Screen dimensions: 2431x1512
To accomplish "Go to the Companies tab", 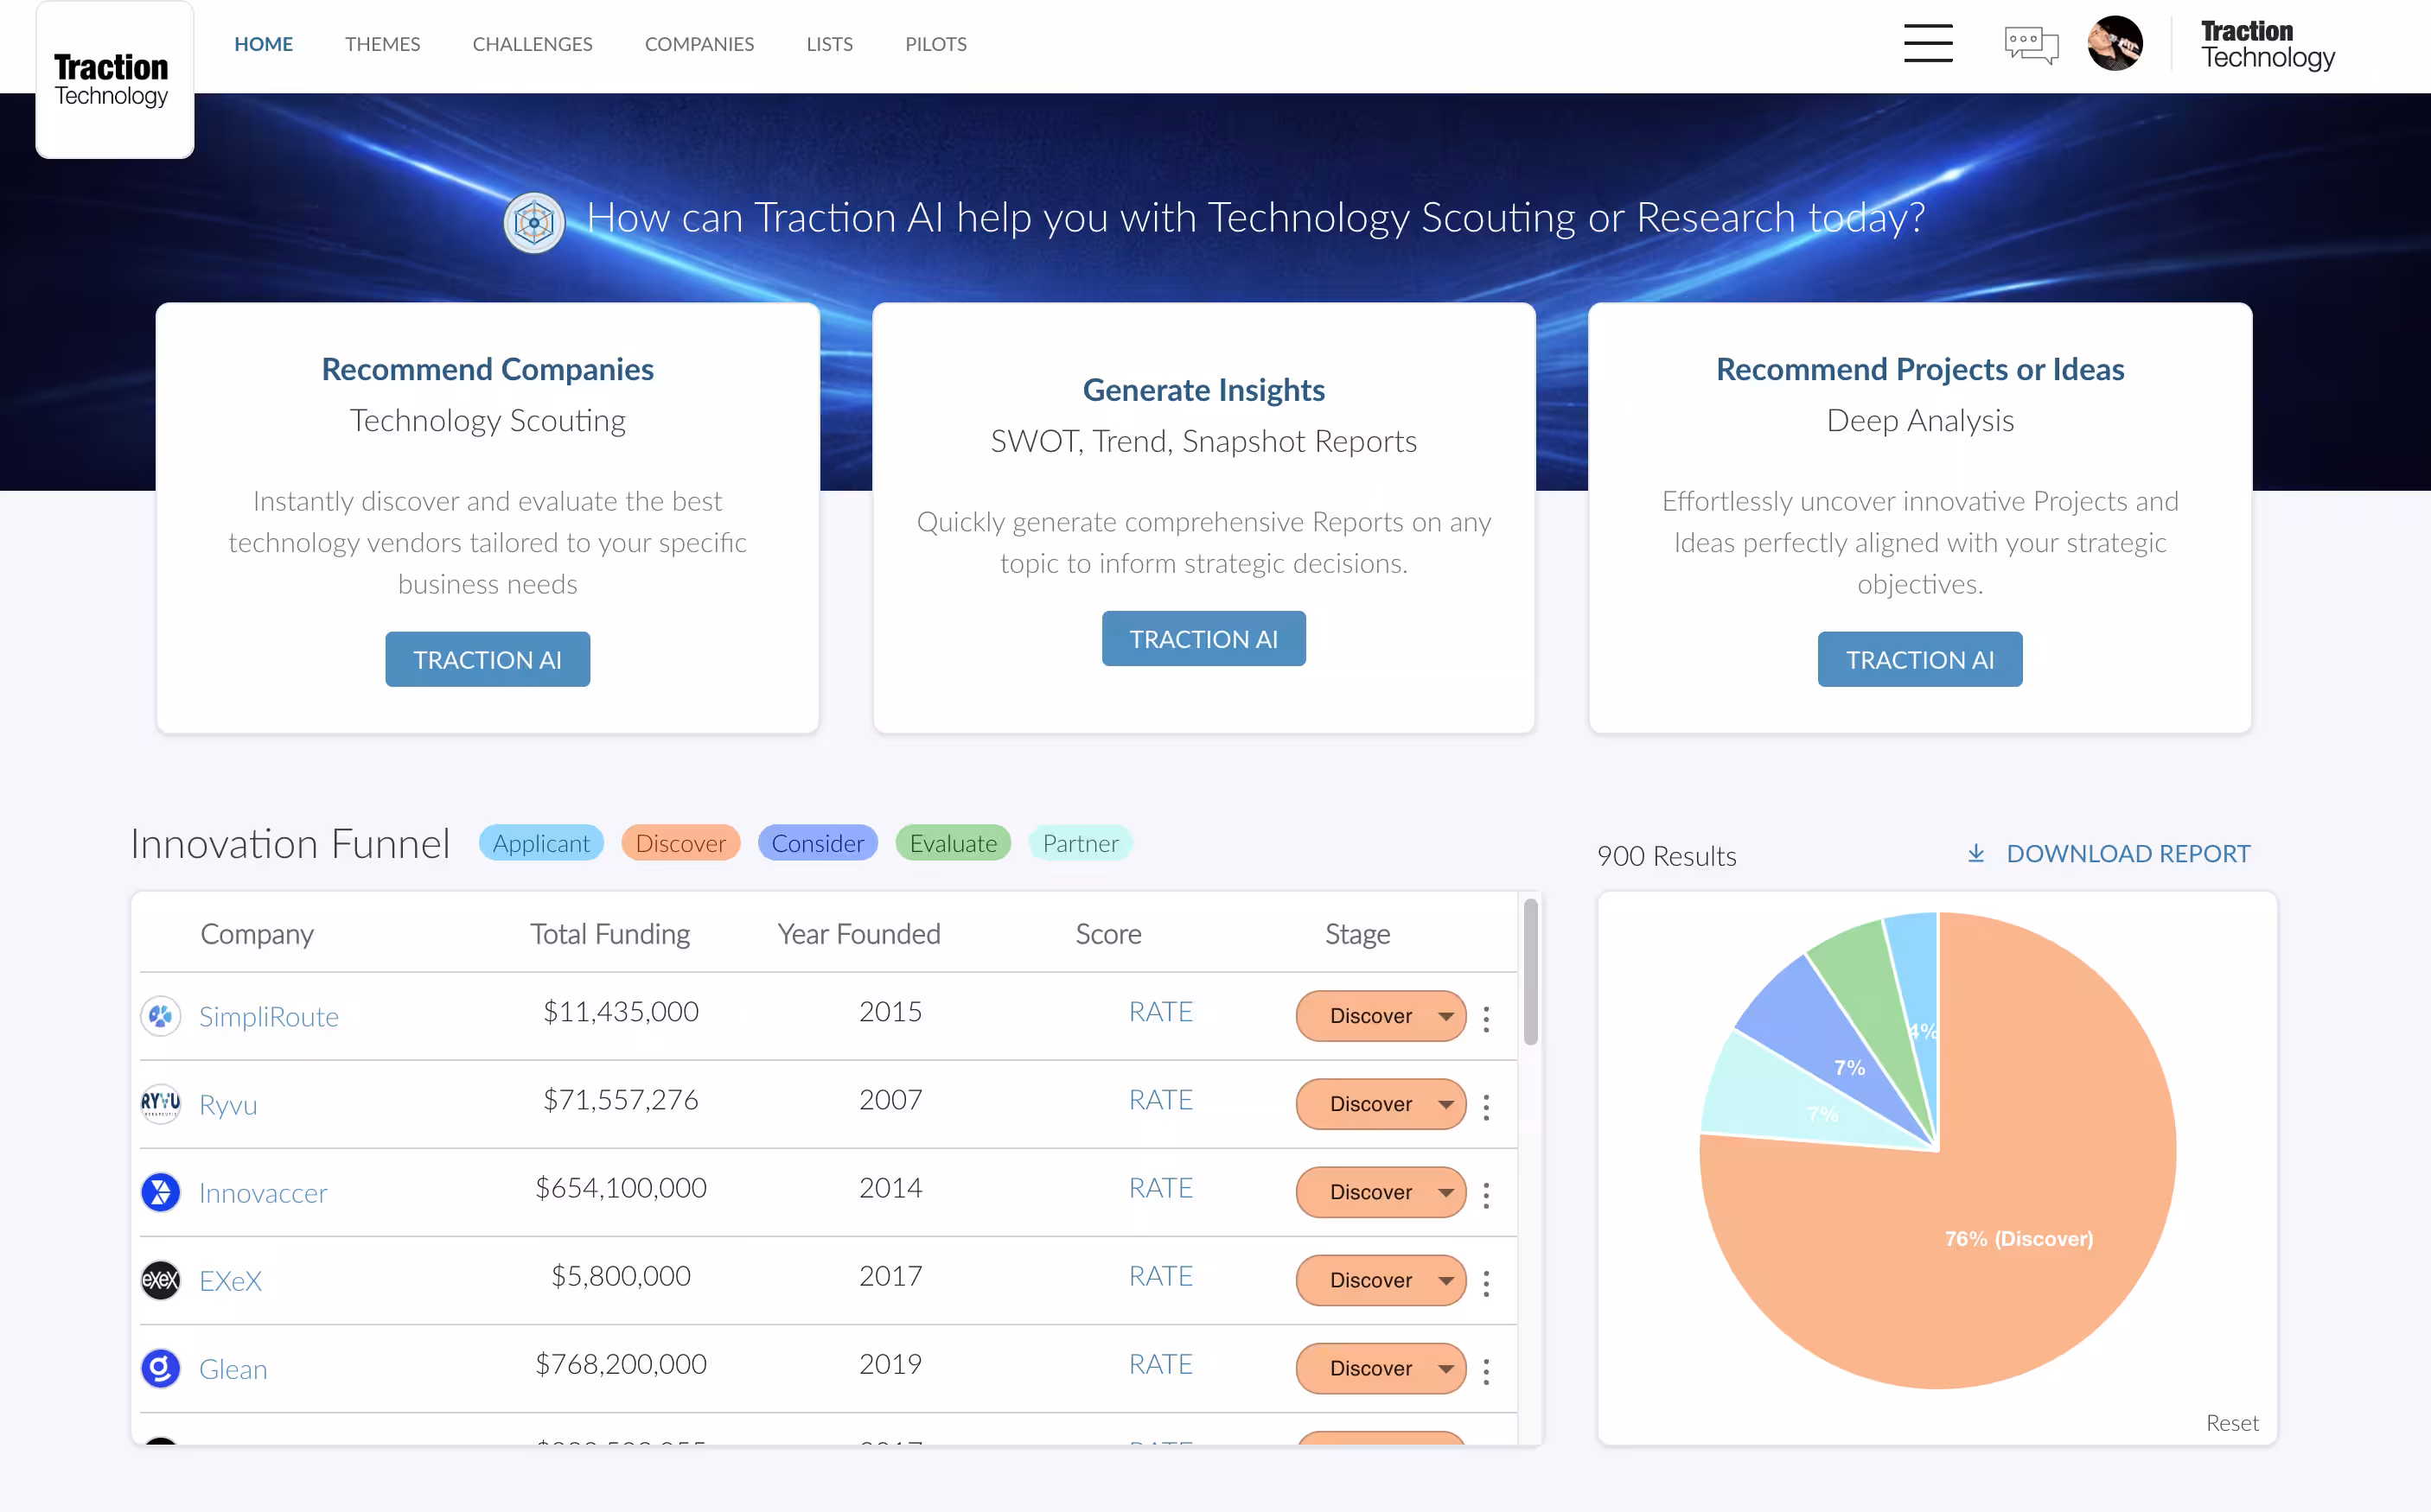I will pos(699,44).
